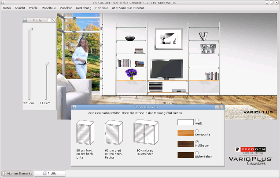Image resolution: width=280 pixels, height=178 pixels.
Task: Click the white color swatch
Action: pos(185,122)
